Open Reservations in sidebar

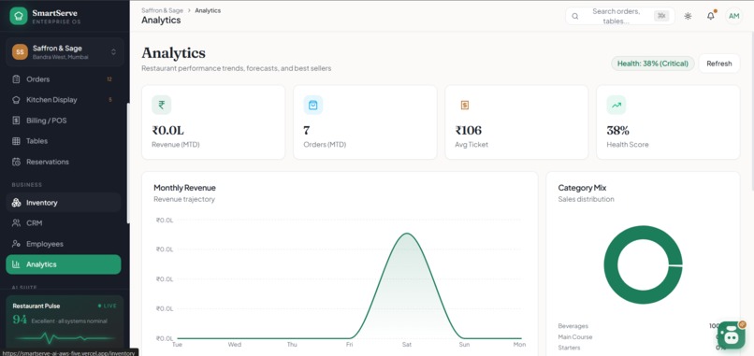[x=64, y=162]
